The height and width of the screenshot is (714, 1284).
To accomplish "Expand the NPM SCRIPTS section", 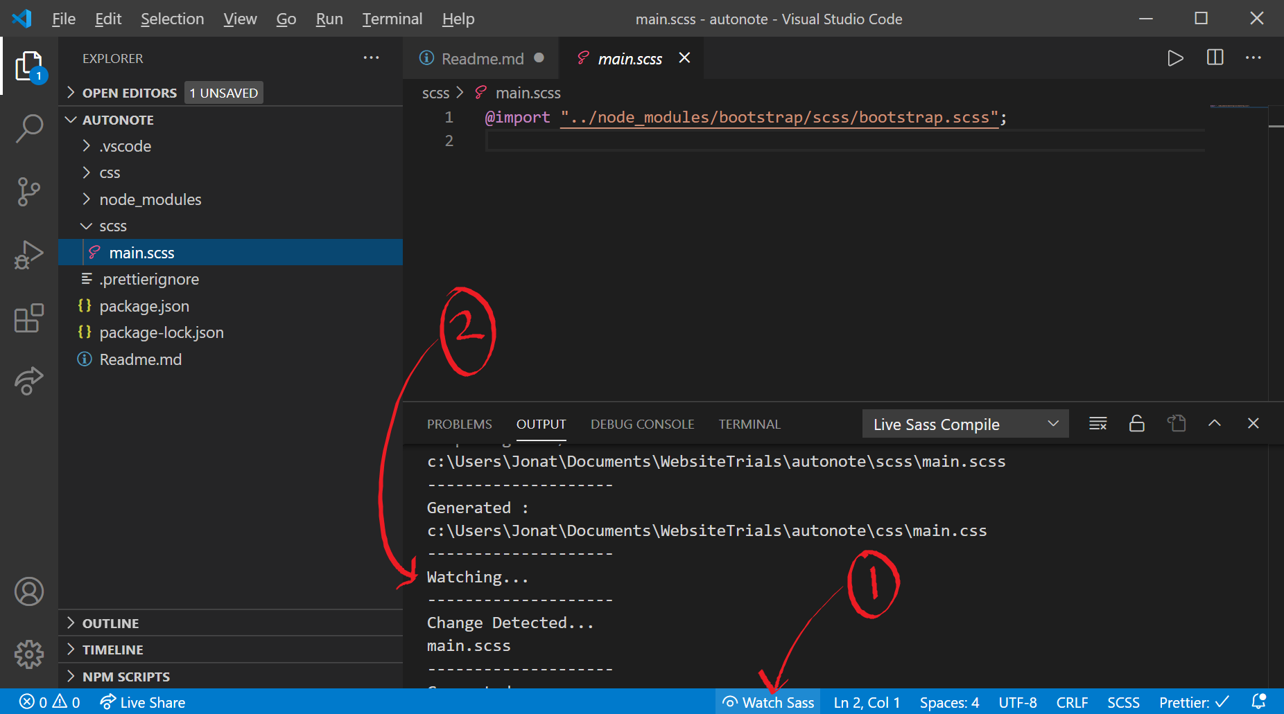I will (x=125, y=677).
